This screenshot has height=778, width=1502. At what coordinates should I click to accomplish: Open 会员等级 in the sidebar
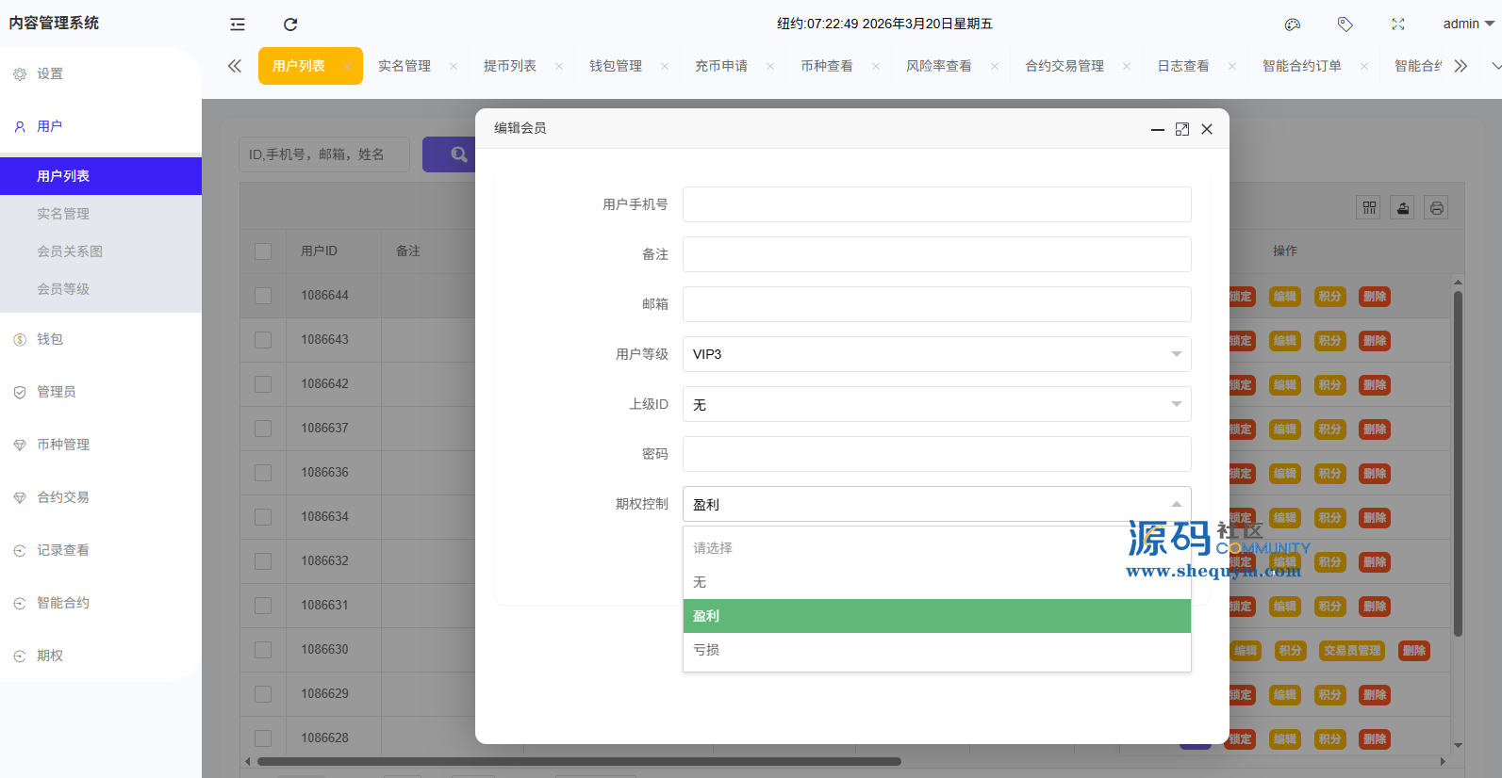(63, 289)
